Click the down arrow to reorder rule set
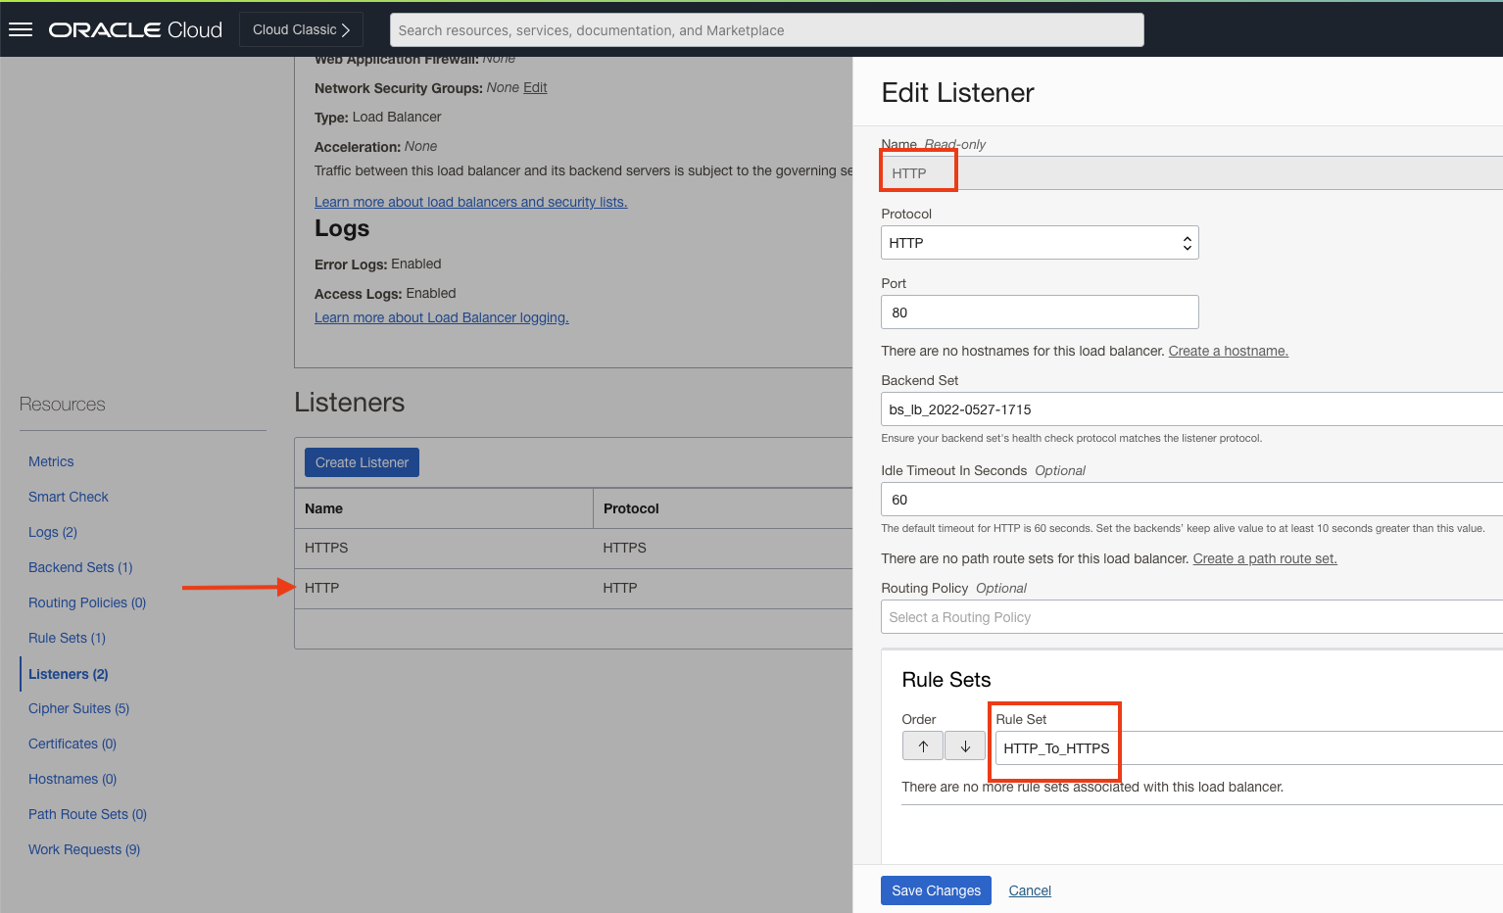1503x913 pixels. (x=965, y=745)
